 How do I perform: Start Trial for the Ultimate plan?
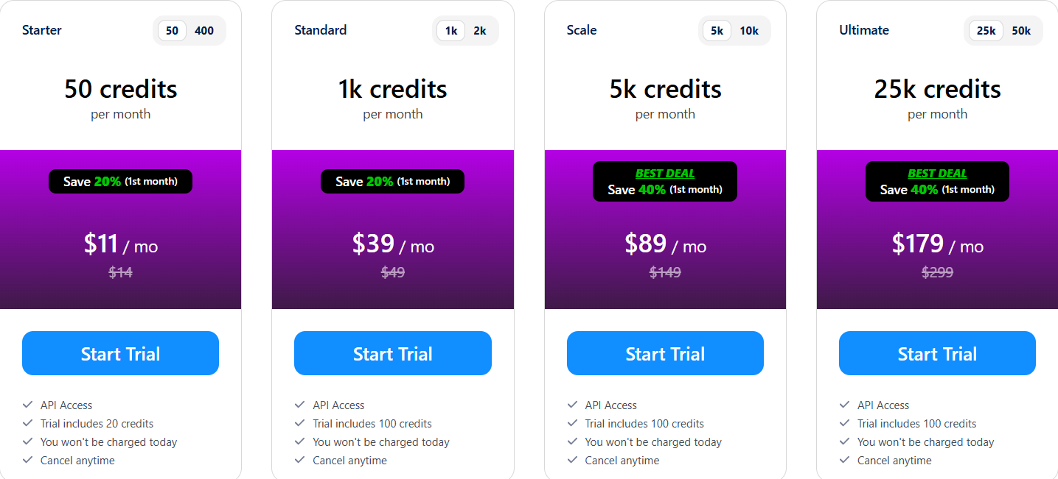[x=937, y=353]
